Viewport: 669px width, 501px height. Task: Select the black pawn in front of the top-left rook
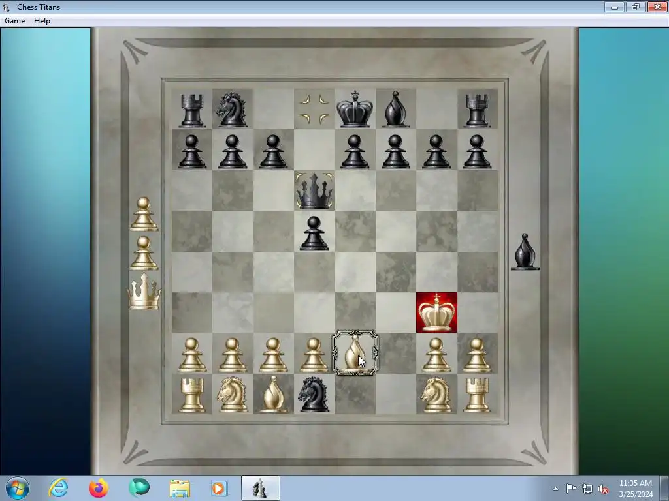click(x=191, y=151)
